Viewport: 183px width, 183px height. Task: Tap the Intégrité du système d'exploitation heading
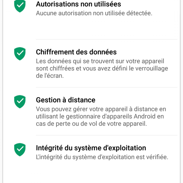click(x=91, y=148)
